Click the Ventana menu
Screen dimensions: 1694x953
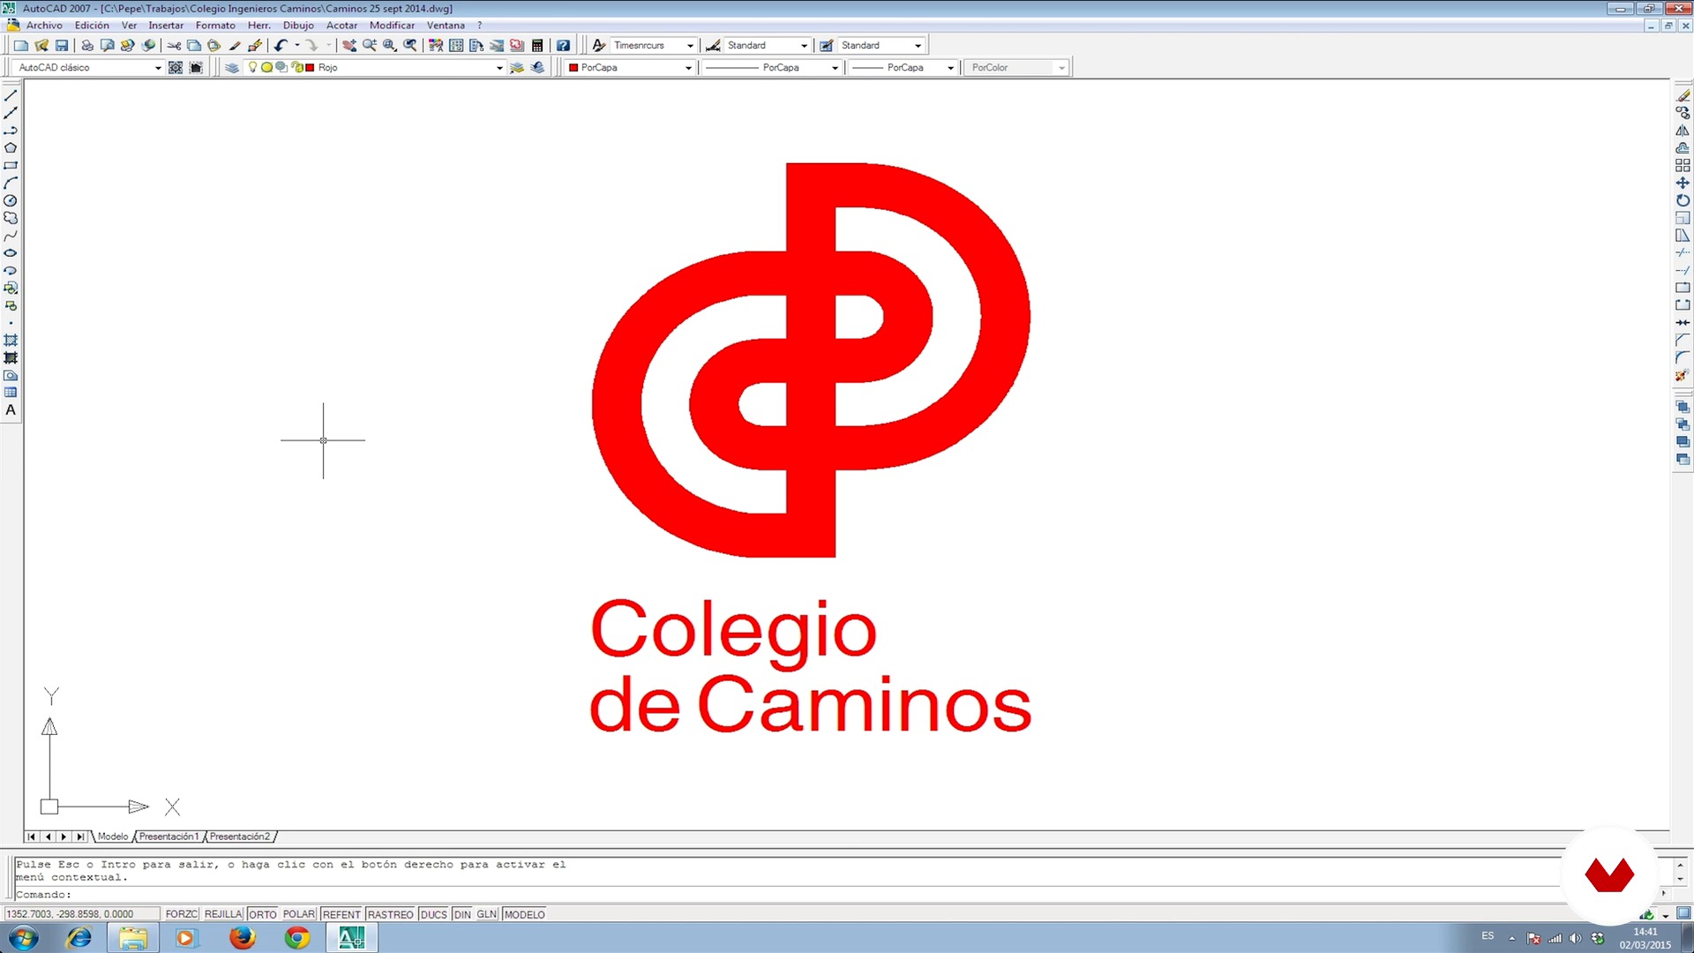click(446, 26)
